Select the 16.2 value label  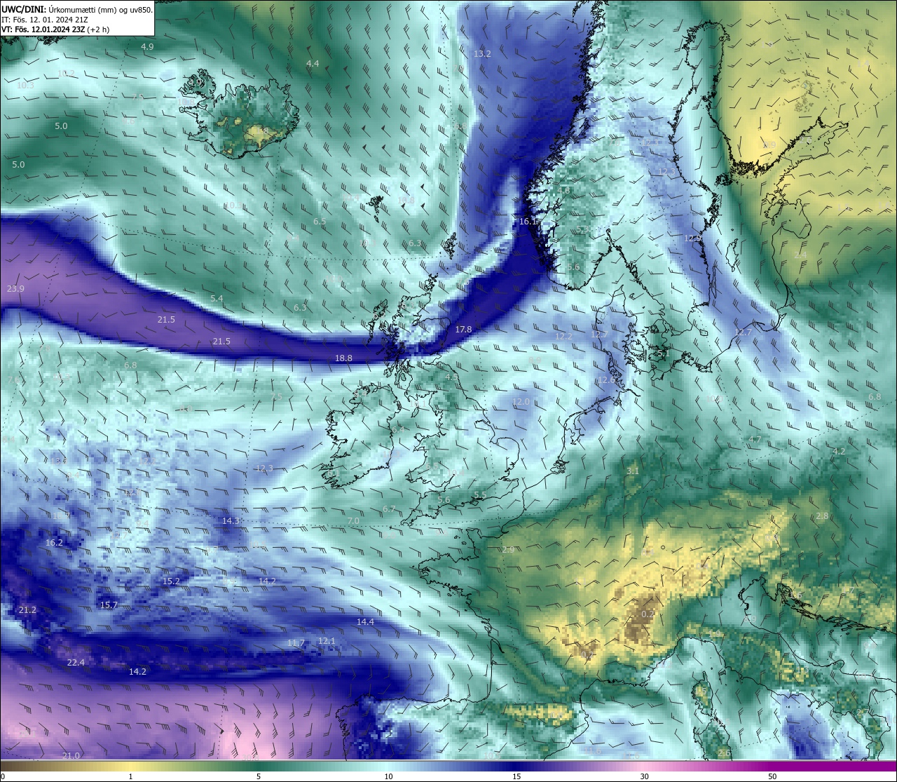click(x=54, y=542)
